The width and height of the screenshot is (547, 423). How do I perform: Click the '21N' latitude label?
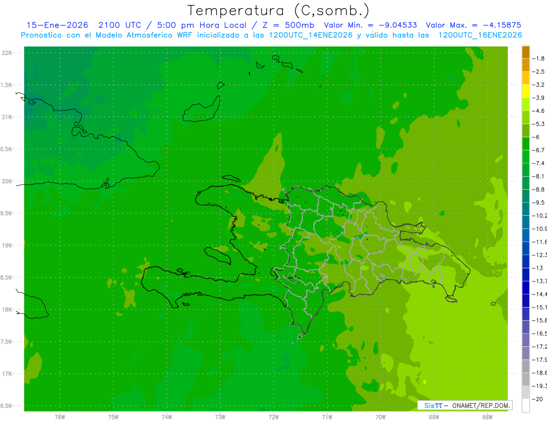tap(7, 117)
